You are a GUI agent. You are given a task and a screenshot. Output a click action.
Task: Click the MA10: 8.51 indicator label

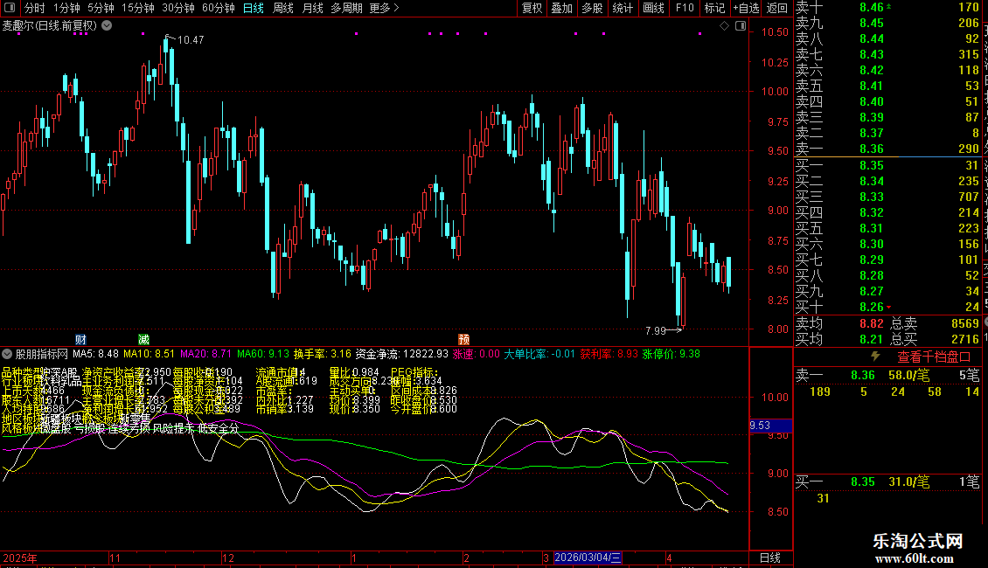click(x=149, y=354)
